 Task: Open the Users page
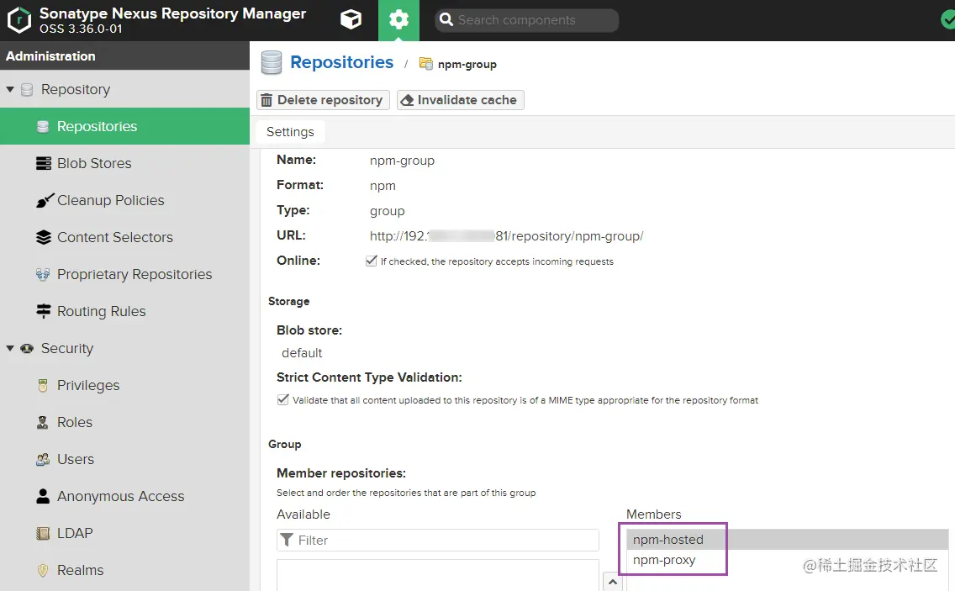75,459
